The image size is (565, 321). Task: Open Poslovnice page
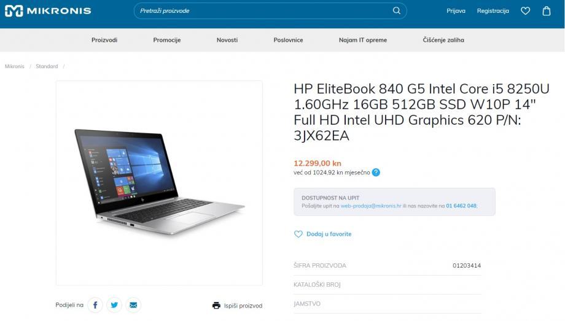click(288, 40)
